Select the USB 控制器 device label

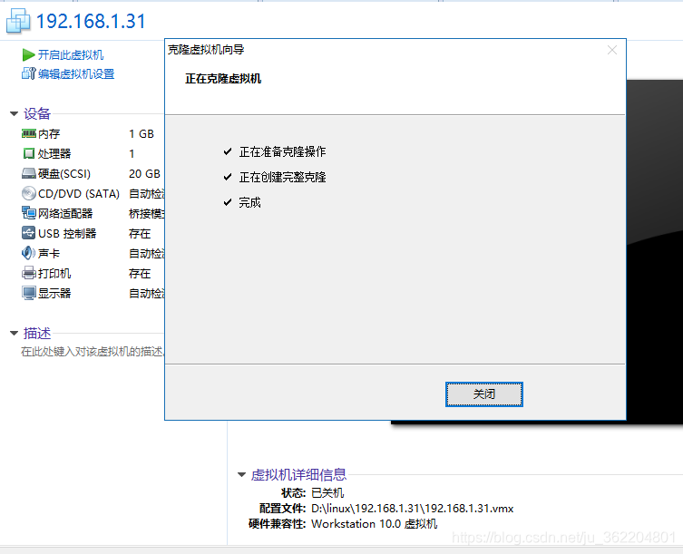click(x=67, y=233)
